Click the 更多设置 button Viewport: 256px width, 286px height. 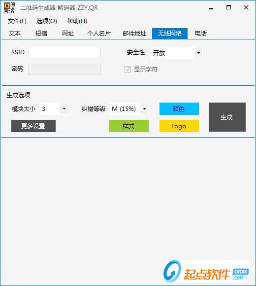33,126
